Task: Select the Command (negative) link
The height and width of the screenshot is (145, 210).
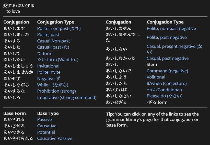Action: (167, 71)
